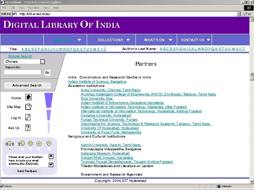Image resolution: width=254 pixels, height=190 pixels.
Task: Open the Edit menu
Action: pyautogui.click(x=12, y=8)
